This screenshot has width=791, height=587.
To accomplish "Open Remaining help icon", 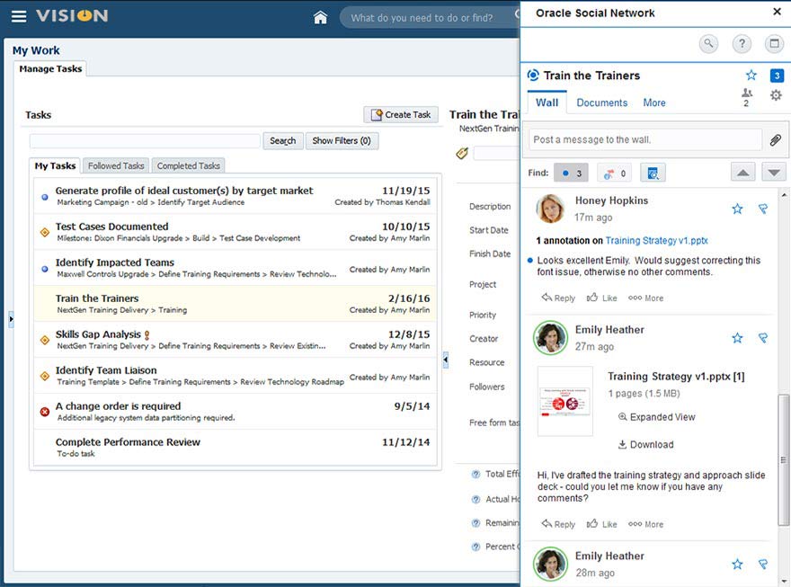I will (475, 523).
